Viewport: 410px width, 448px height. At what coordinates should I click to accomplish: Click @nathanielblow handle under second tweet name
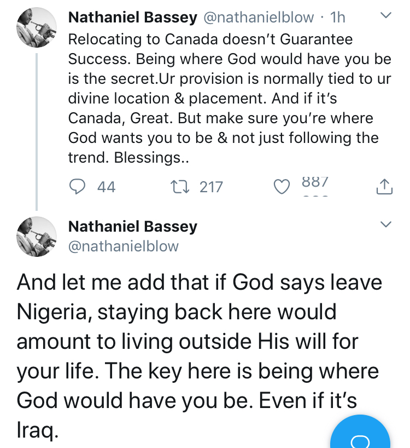pos(124,246)
